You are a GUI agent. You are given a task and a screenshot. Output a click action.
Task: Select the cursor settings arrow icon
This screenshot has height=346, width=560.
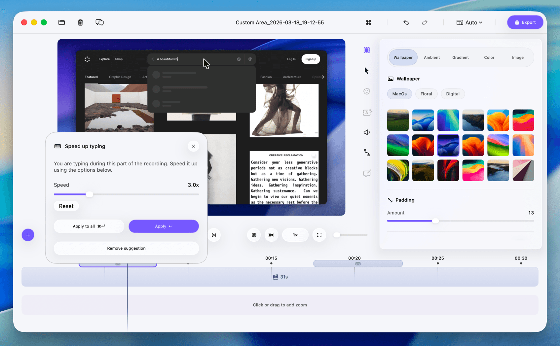366,71
